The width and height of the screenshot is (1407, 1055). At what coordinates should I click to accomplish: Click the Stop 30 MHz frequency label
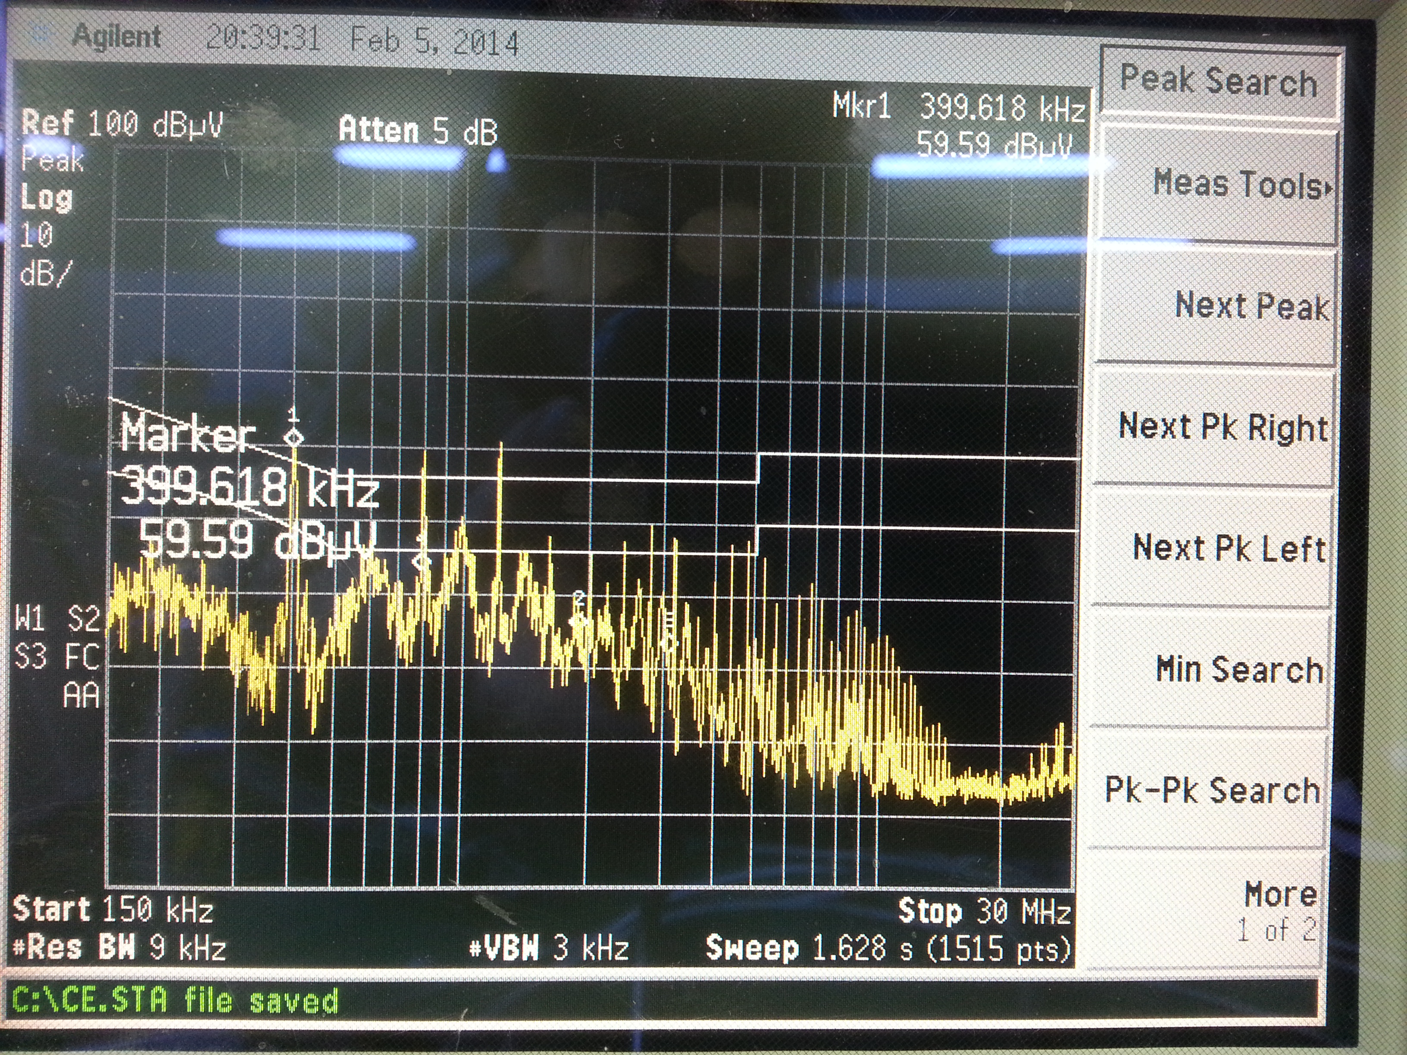[x=985, y=911]
